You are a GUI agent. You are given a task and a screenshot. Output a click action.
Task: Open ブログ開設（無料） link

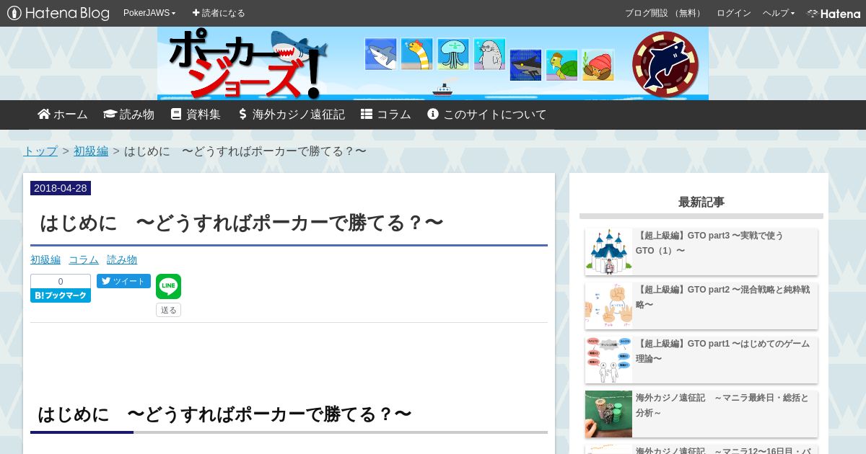(663, 13)
